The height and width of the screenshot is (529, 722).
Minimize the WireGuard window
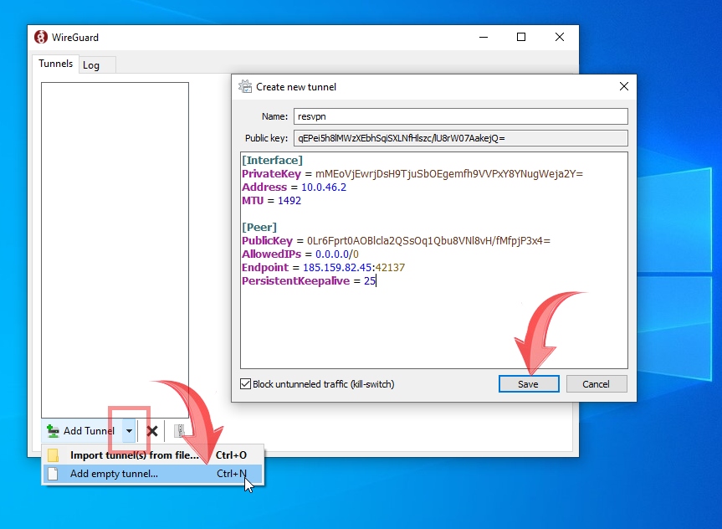[484, 38]
